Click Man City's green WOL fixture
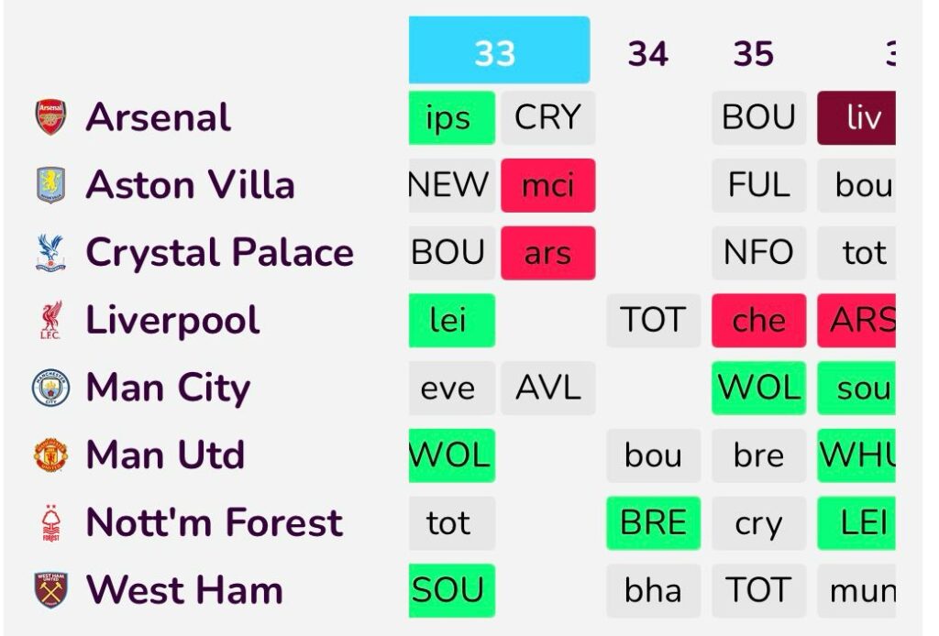 pyautogui.click(x=759, y=388)
